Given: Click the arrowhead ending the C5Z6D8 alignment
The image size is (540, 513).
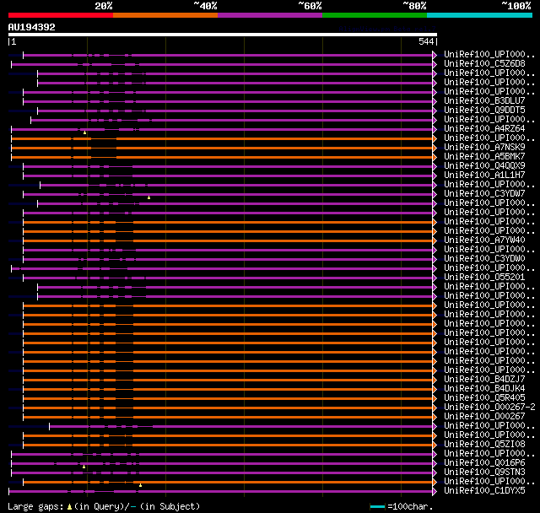Looking at the screenshot, I should tap(435, 64).
